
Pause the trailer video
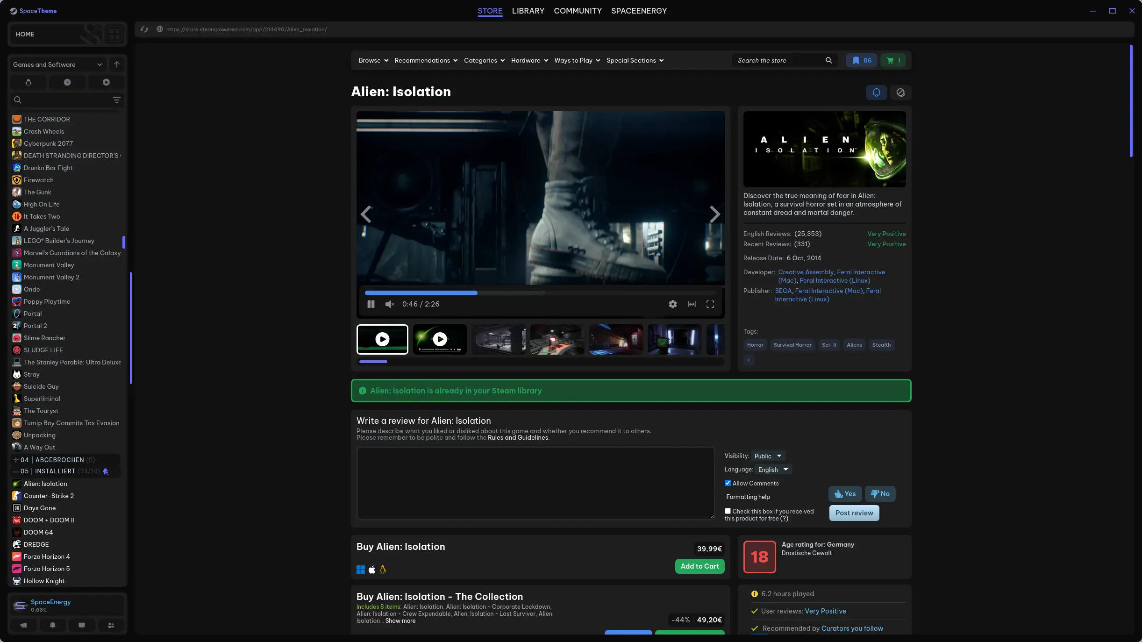[x=371, y=304]
